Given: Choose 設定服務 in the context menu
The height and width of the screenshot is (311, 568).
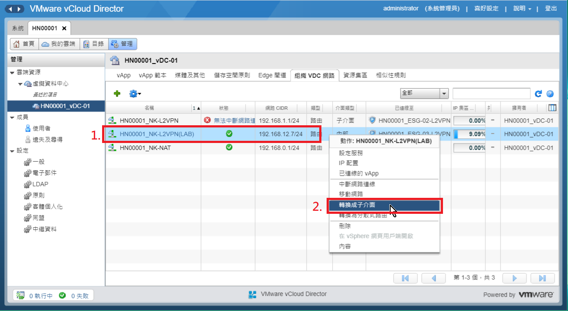Looking at the screenshot, I should pos(351,153).
